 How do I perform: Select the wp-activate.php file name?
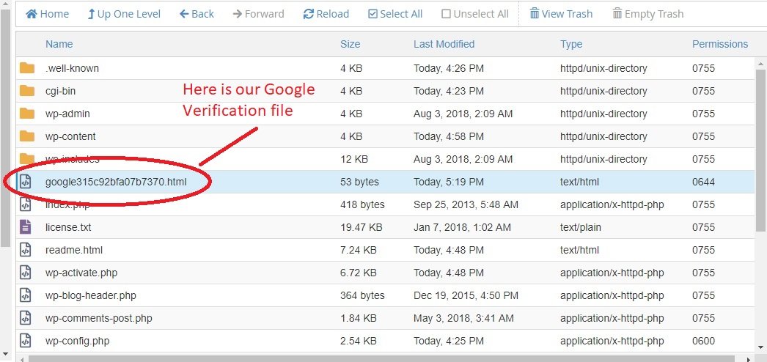81,273
